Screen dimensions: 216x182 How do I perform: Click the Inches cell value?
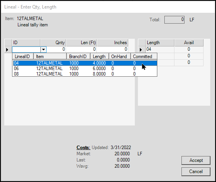112,49
